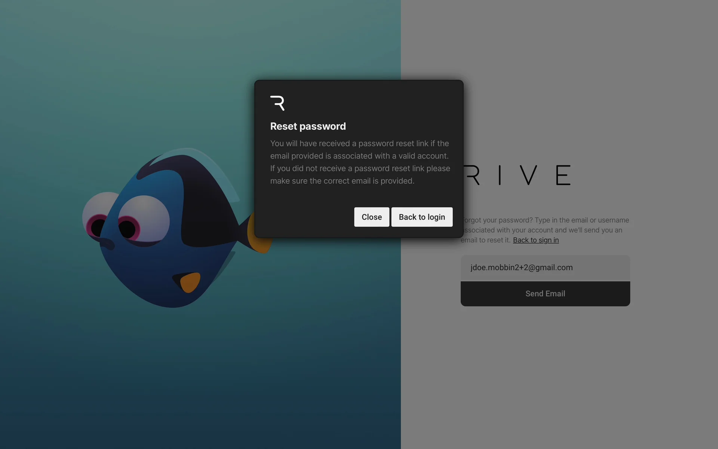
Task: Click the Rive logo icon in dialog
Action: tap(277, 103)
